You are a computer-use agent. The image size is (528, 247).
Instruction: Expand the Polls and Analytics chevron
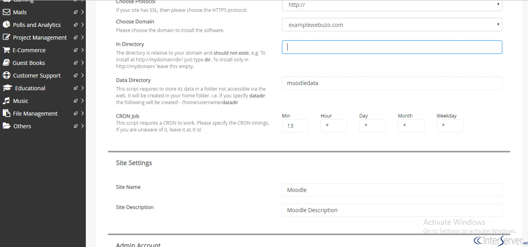(x=82, y=25)
